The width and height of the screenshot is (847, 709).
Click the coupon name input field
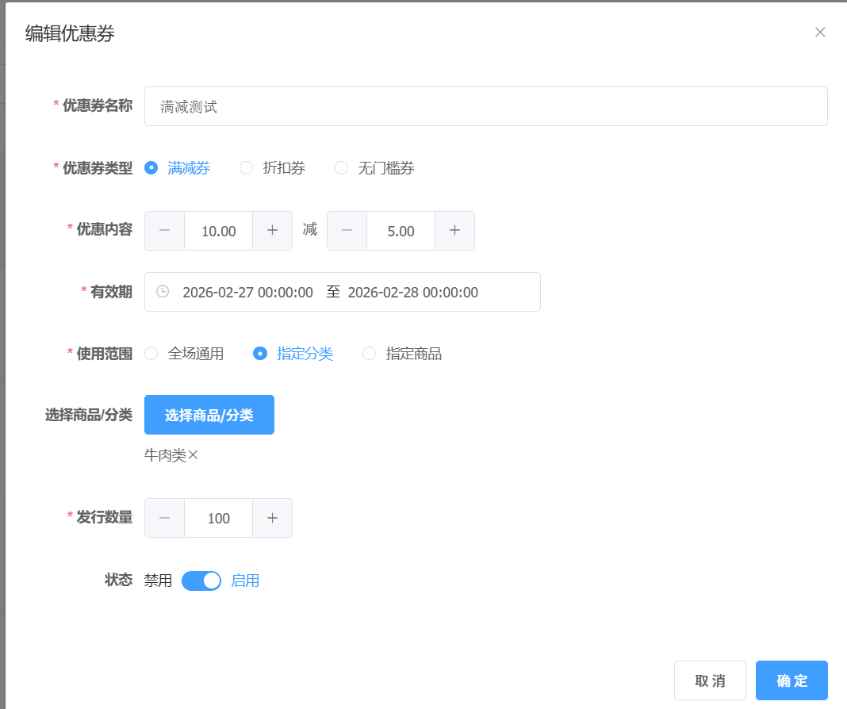(x=485, y=106)
